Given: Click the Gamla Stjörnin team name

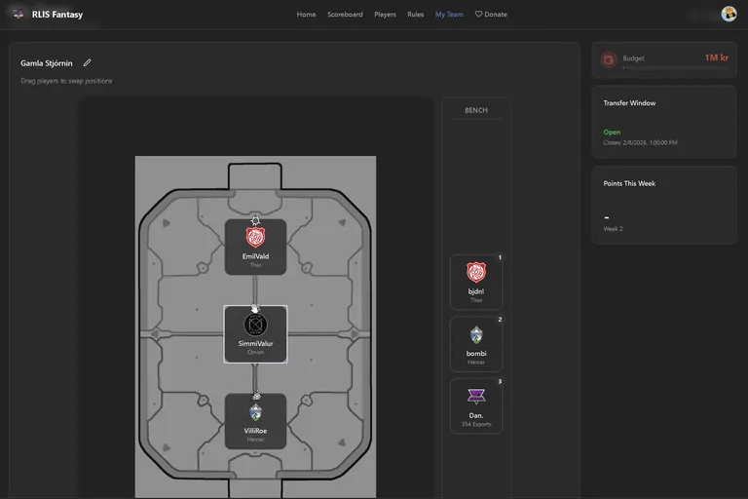Looking at the screenshot, I should point(47,63).
